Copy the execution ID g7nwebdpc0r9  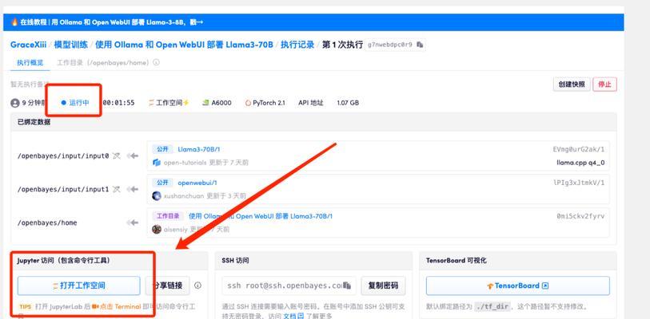[420, 45]
